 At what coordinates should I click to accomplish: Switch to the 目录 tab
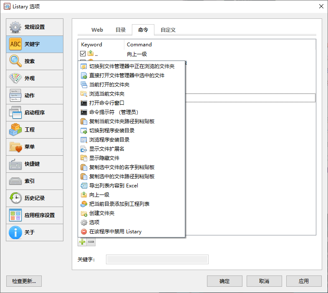(121, 30)
